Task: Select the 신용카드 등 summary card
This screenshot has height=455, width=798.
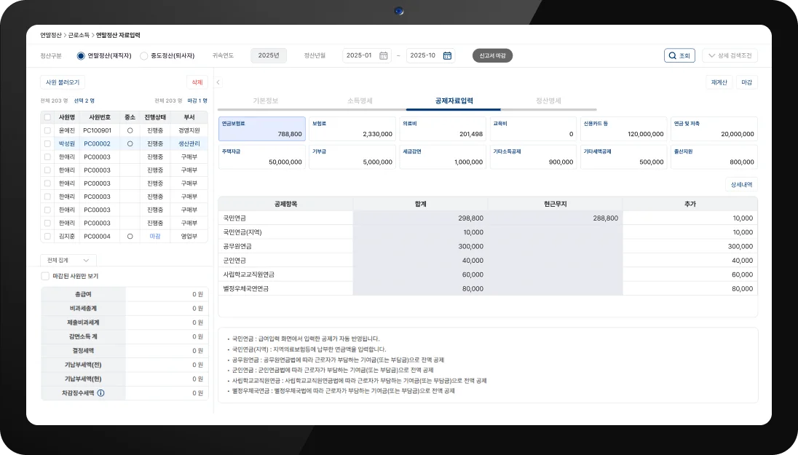Action: pos(623,129)
